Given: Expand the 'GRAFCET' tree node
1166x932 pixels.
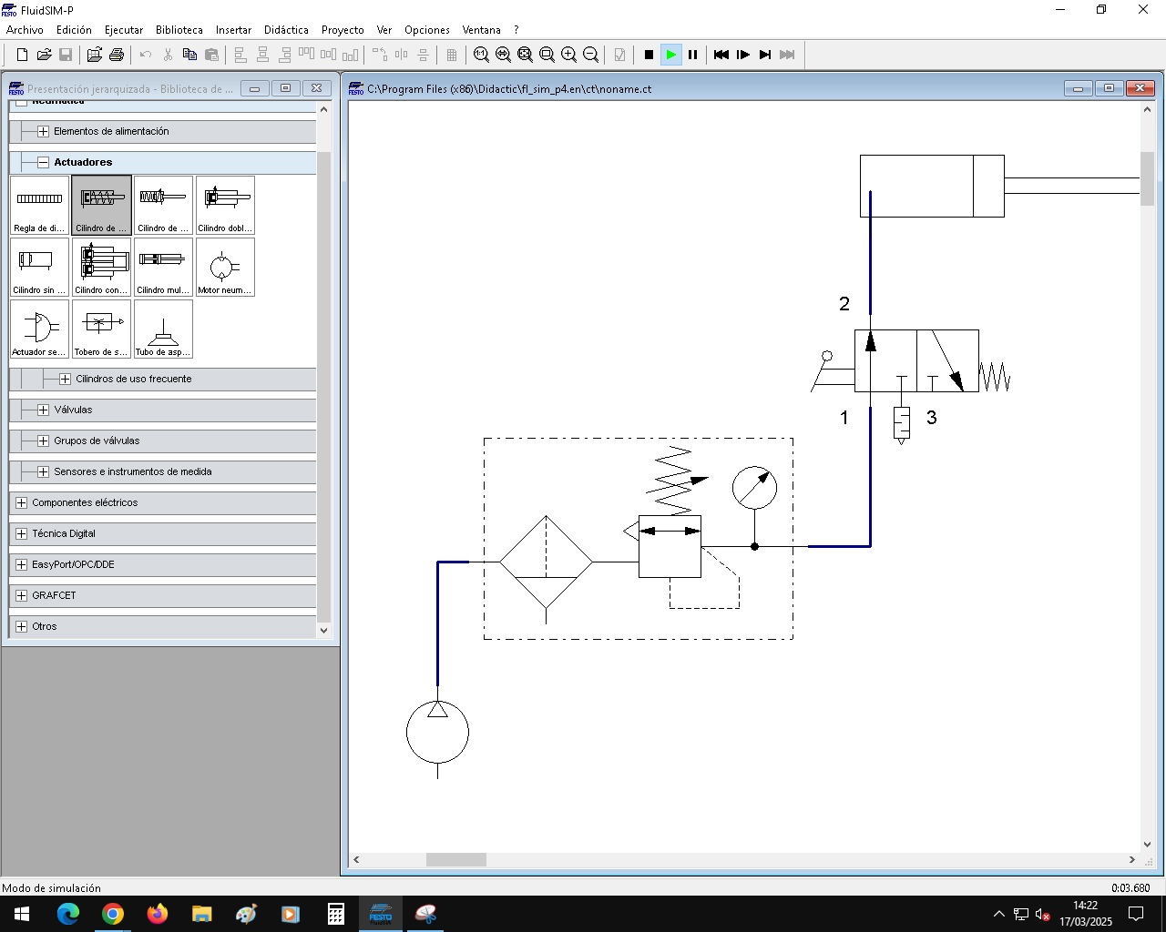Looking at the screenshot, I should coord(22,595).
